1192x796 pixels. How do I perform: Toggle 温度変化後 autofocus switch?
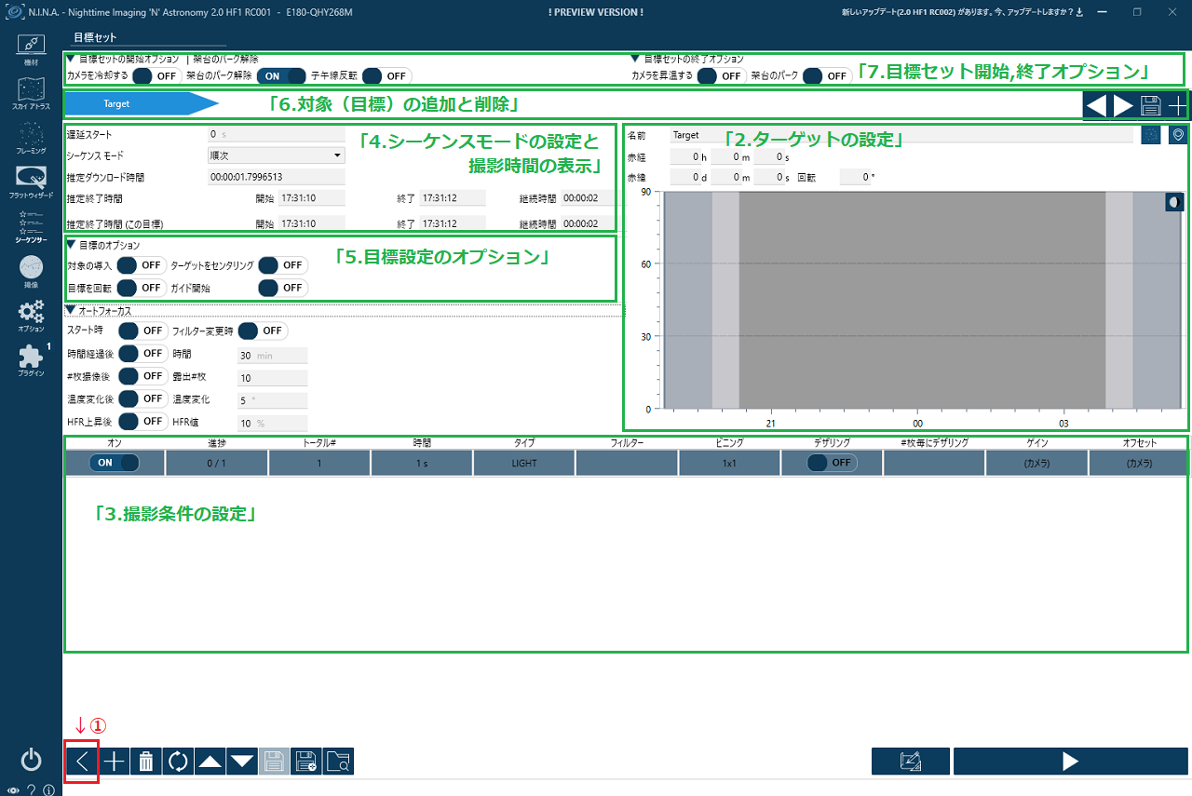pos(142,398)
